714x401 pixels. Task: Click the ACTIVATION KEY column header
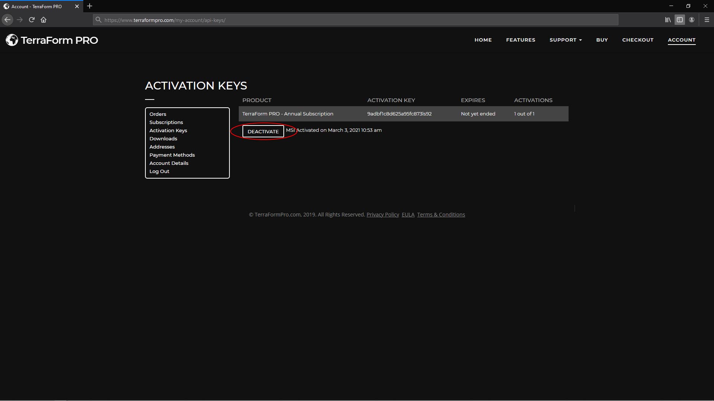[391, 100]
